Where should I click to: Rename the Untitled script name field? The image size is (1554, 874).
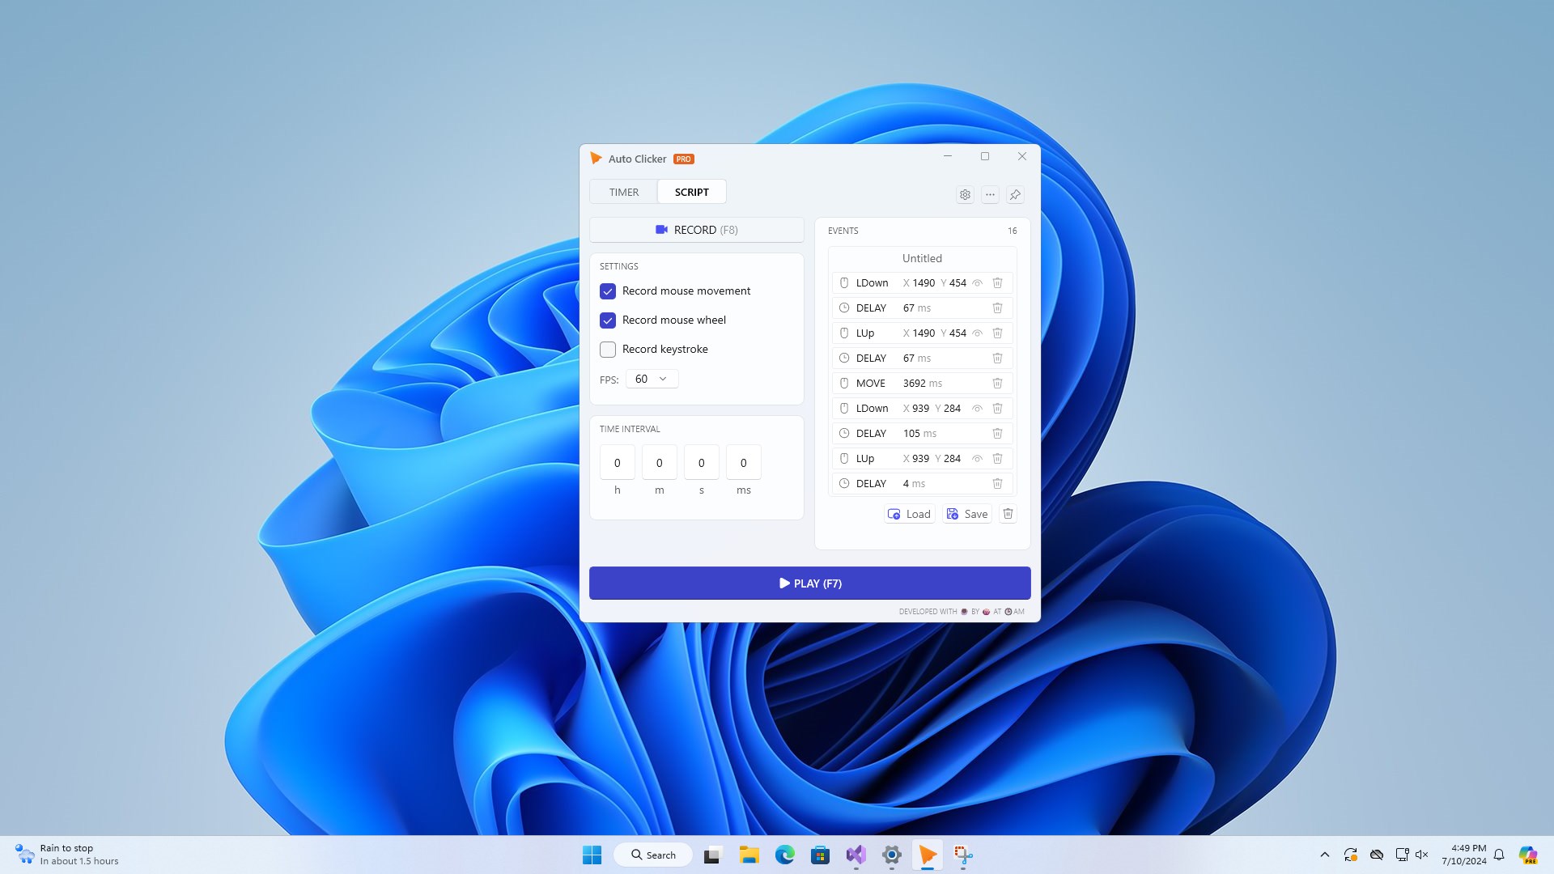tap(921, 258)
